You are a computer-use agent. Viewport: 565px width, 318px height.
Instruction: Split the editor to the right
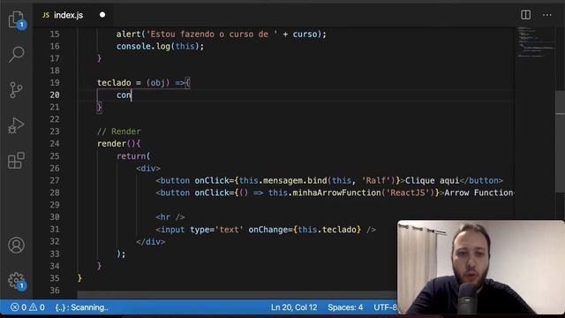(x=525, y=15)
